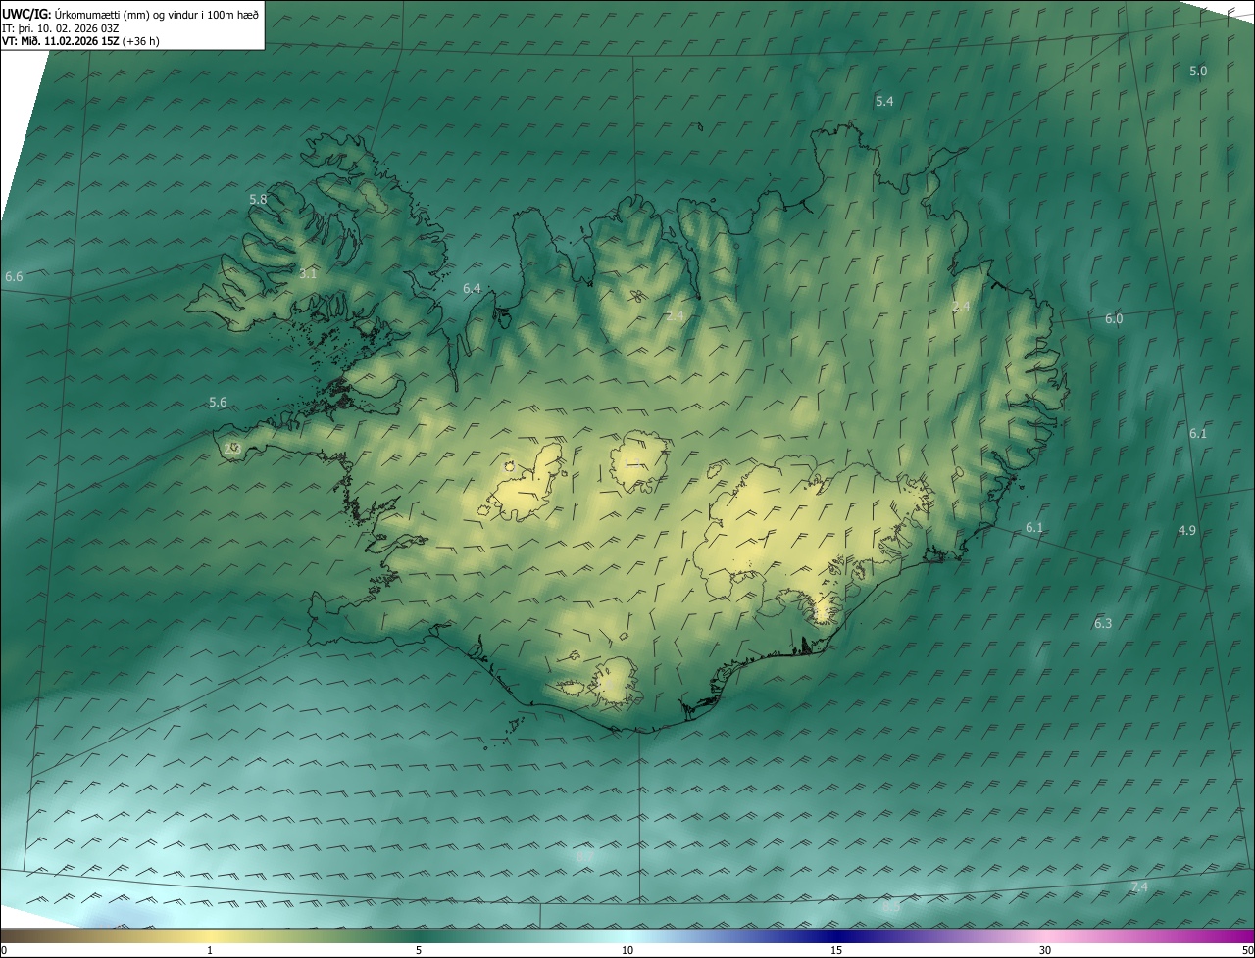Viewport: 1255px width, 958px height.
Task: Click the 5.0 value label
Action: click(x=1198, y=72)
